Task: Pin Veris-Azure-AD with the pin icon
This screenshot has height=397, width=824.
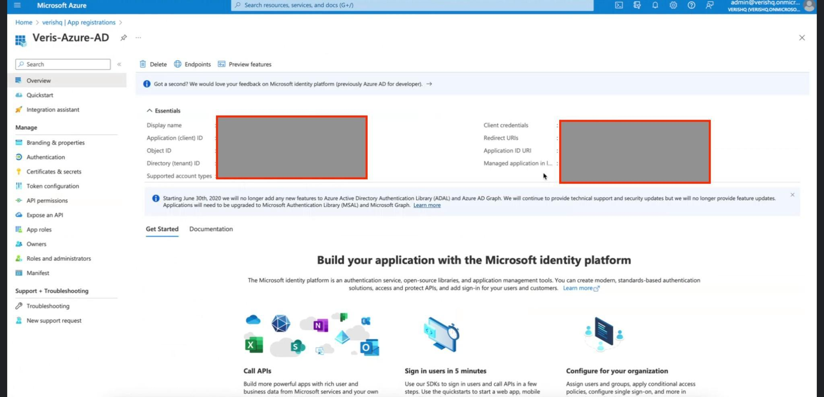Action: (x=124, y=38)
